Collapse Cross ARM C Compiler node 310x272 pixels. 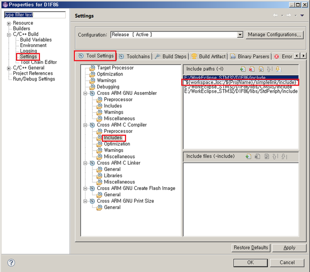85,125
